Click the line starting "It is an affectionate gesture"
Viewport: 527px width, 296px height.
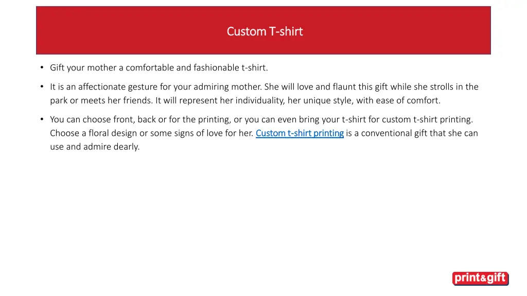pos(264,87)
